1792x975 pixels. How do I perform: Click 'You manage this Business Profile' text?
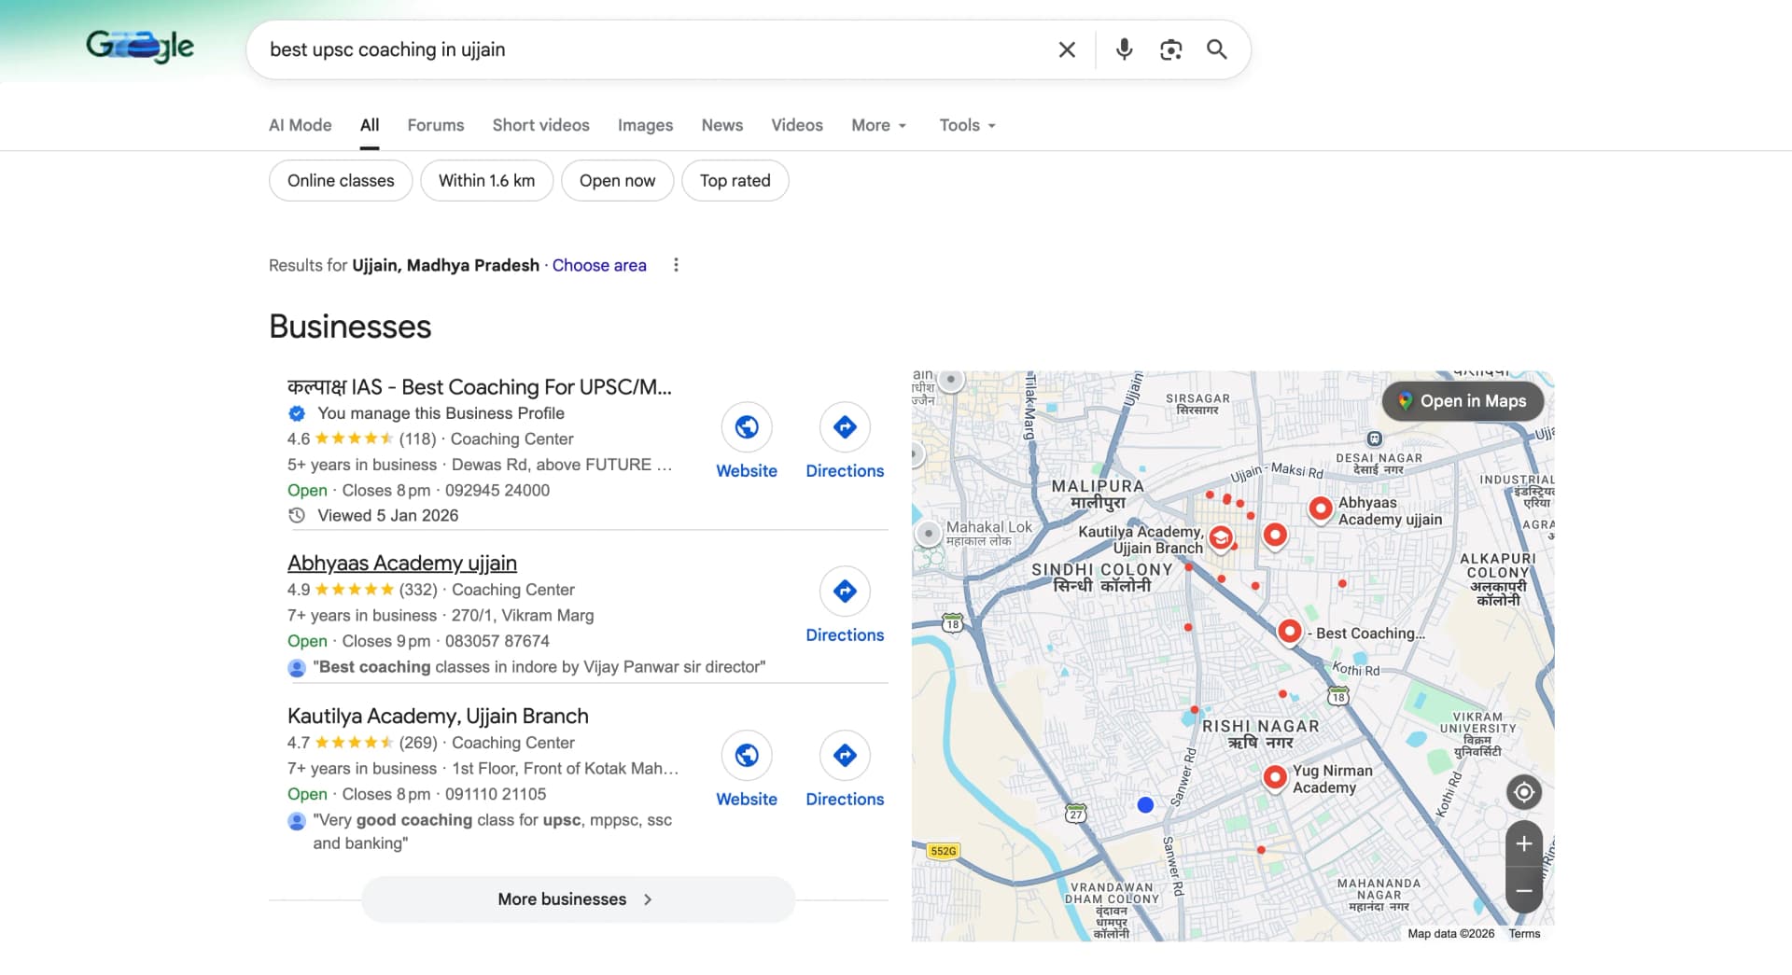click(x=441, y=413)
